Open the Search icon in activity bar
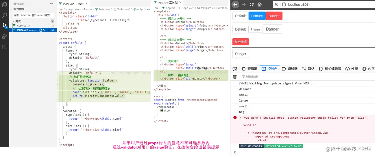This screenshot has width=377, height=157. (x=4, y=15)
